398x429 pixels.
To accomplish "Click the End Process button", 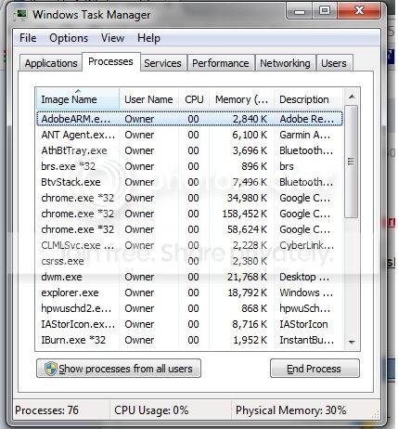I will coord(315,369).
